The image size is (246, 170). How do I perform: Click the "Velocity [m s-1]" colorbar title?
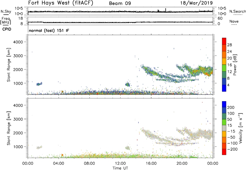[x=240, y=128]
